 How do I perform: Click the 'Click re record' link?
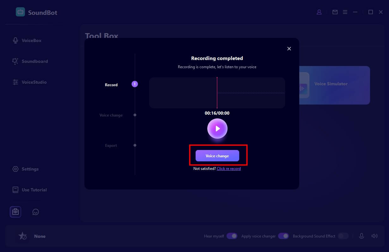pyautogui.click(x=228, y=168)
